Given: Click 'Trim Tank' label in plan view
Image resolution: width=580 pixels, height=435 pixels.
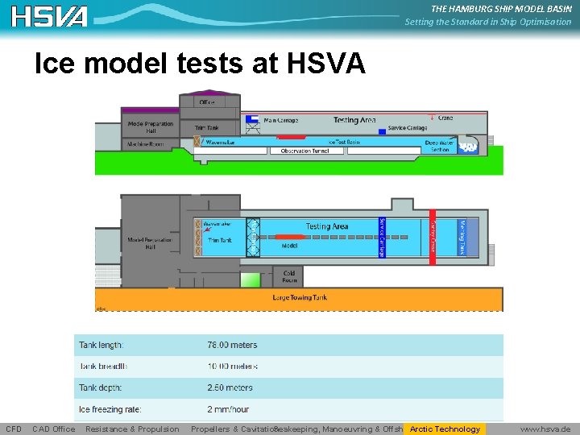Looking at the screenshot, I should [x=220, y=240].
